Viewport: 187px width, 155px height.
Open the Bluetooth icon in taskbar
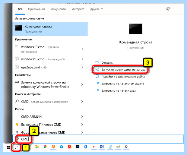(x=86, y=147)
